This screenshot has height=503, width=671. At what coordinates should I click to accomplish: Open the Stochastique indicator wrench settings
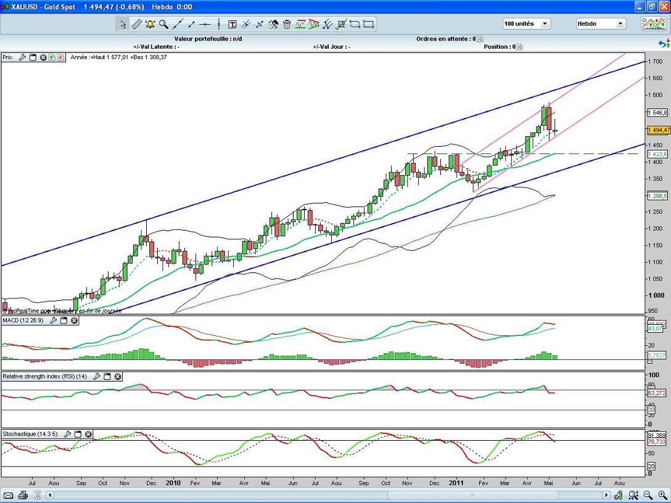(x=68, y=434)
